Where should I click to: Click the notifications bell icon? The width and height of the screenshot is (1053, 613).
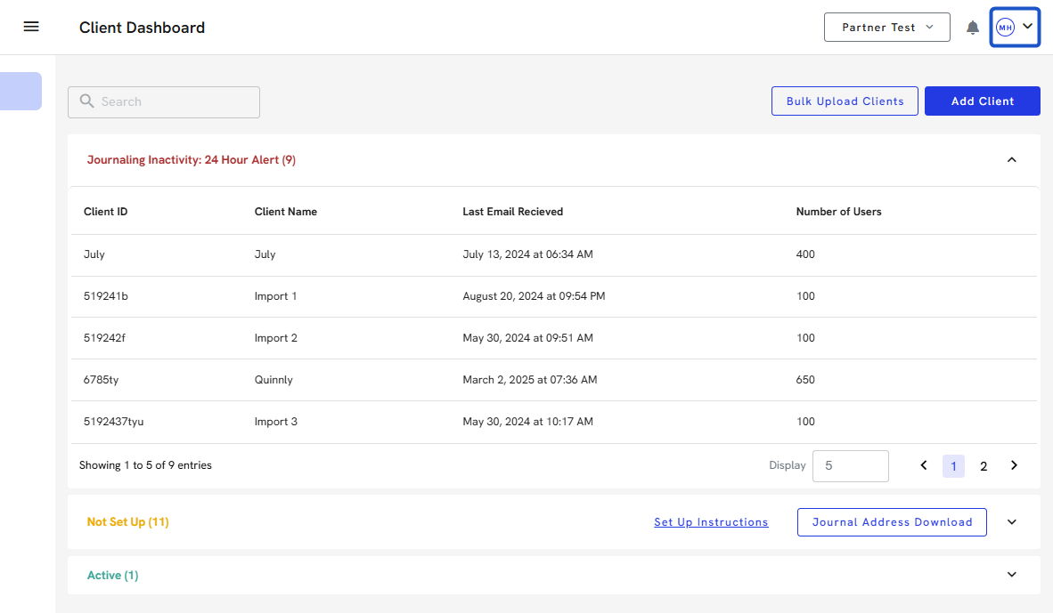pyautogui.click(x=973, y=28)
